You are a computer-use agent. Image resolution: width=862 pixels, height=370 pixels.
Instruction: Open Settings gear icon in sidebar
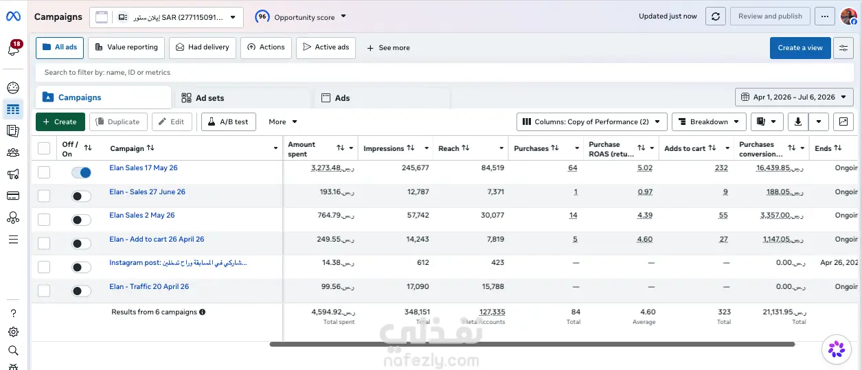(13, 332)
